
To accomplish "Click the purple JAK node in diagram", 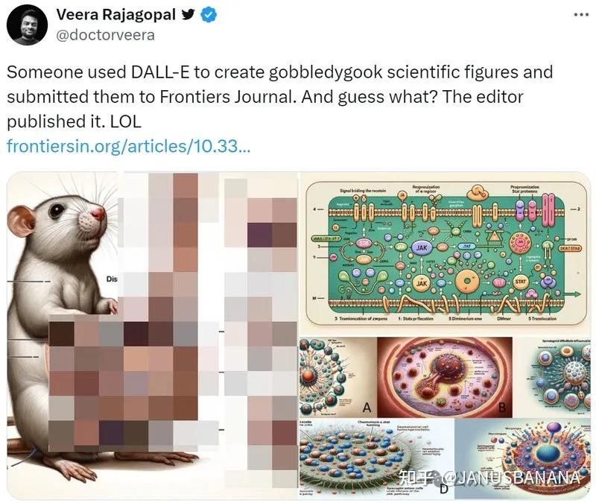I will pos(422,247).
